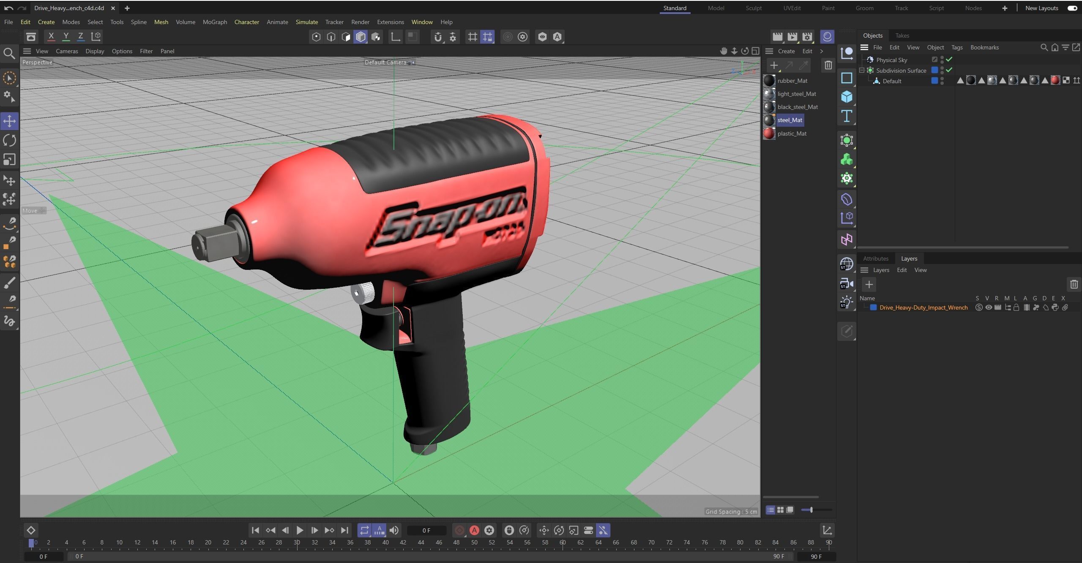Image resolution: width=1082 pixels, height=563 pixels.
Task: Click the Render View clapperboard icon
Action: click(777, 37)
